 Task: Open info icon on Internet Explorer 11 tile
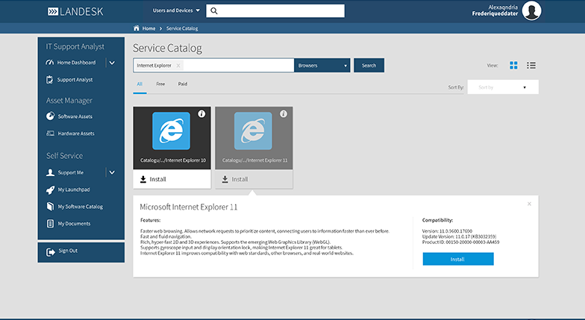[x=284, y=114]
